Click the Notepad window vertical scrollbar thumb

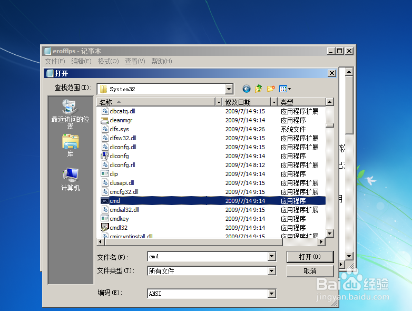pos(349,105)
